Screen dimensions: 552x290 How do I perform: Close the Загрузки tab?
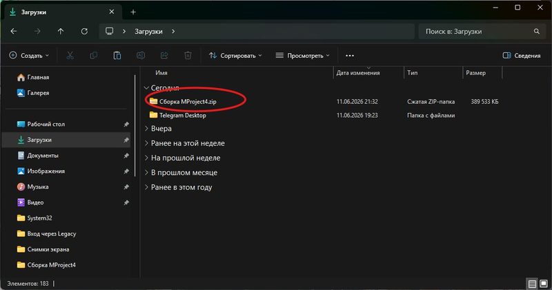112,12
